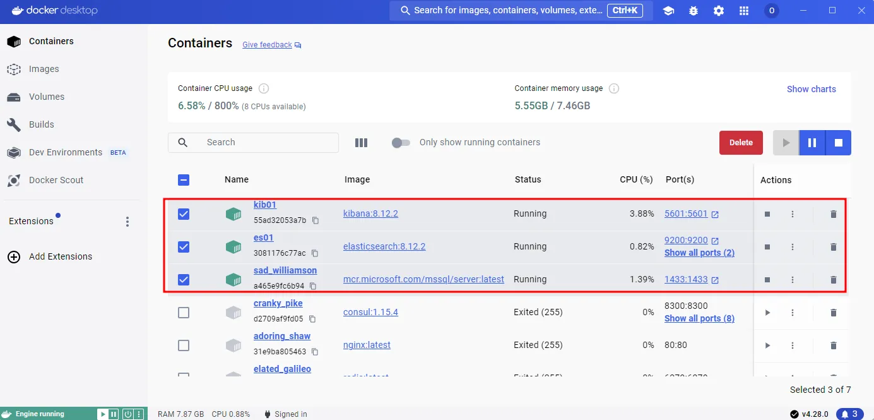This screenshot has width=874, height=420.
Task: Click the engine start icon in the status bar
Action: pyautogui.click(x=102, y=414)
